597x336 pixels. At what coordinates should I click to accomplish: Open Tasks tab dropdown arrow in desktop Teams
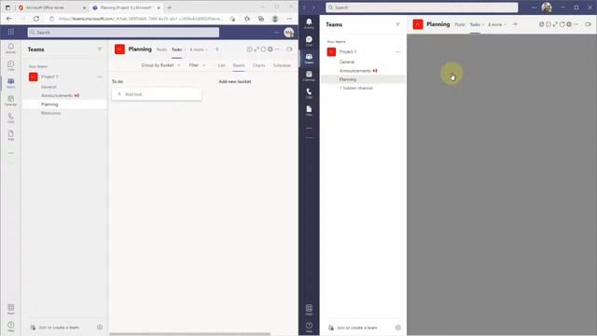(x=483, y=25)
